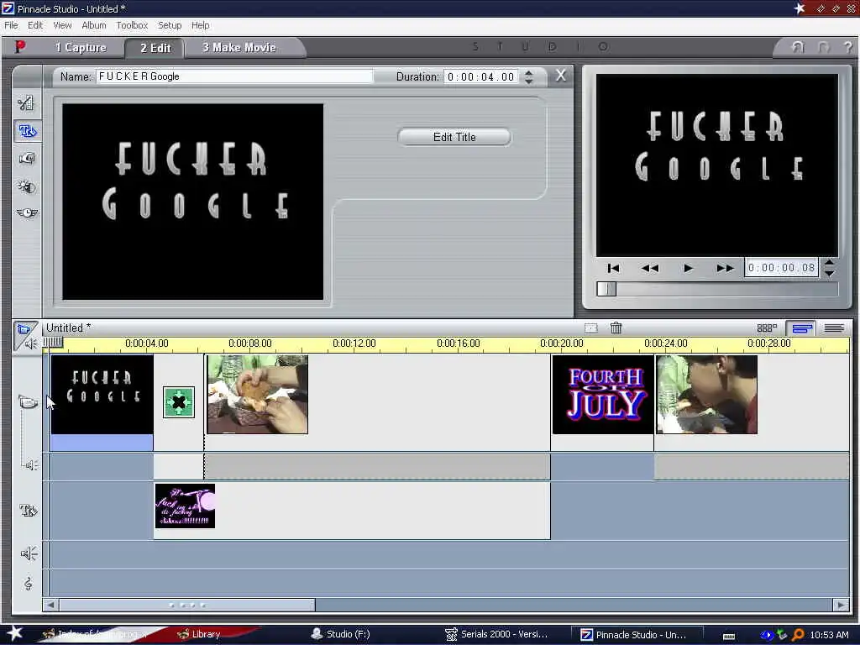The width and height of the screenshot is (860, 645).
Task: Step player timecode down one frame
Action: [829, 273]
